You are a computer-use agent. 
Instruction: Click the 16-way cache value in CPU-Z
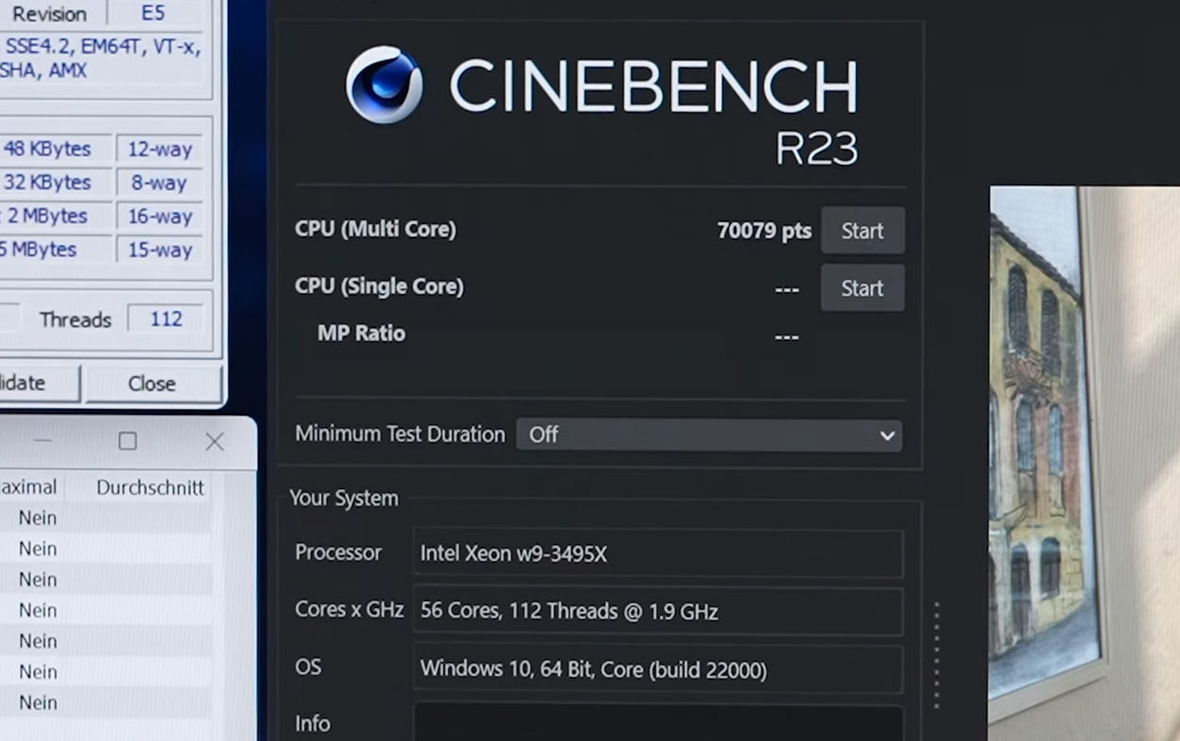click(x=160, y=216)
